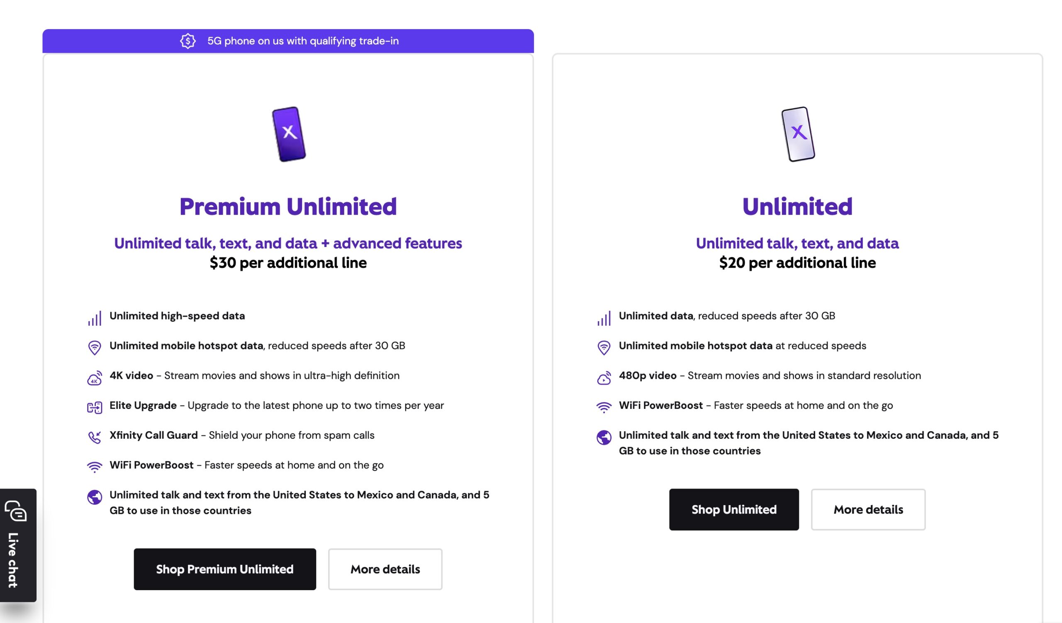Click the 480p video cloud icon
Image resolution: width=1062 pixels, height=623 pixels.
(604, 378)
